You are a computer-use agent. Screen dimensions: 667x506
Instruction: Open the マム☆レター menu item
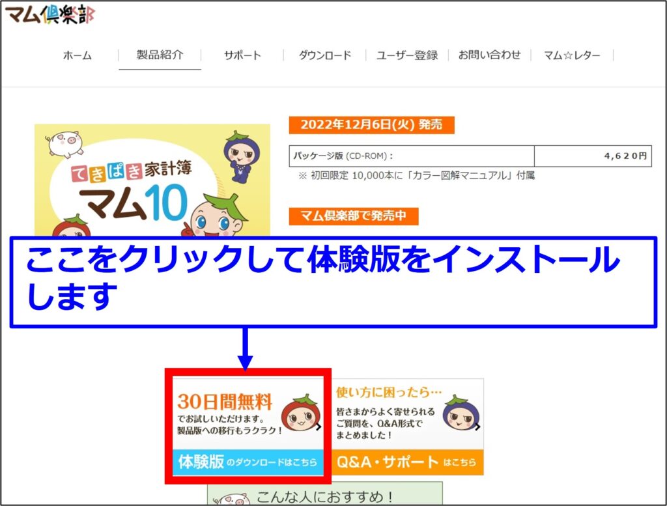572,55
